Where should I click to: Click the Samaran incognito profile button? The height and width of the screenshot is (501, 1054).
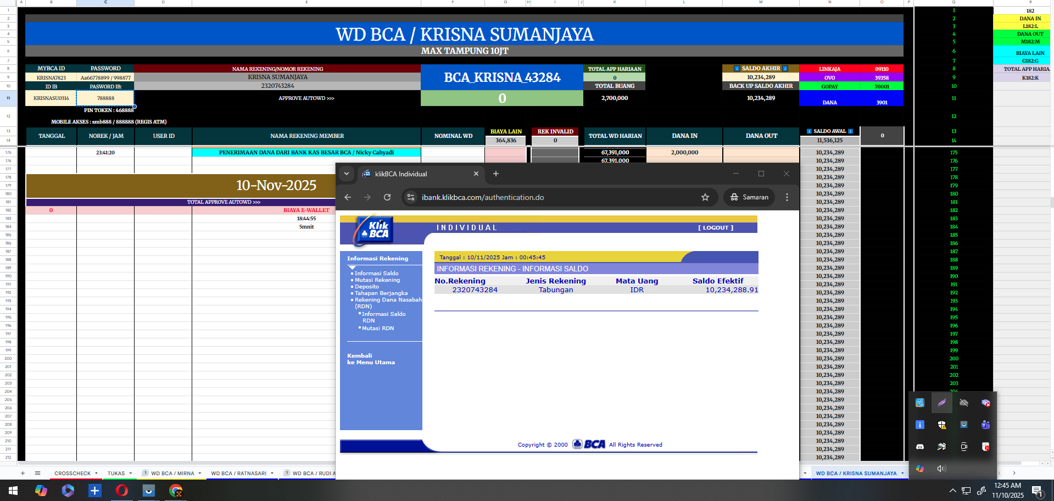point(749,197)
